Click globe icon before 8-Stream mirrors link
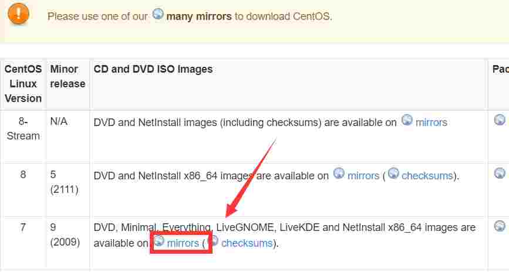 click(407, 121)
